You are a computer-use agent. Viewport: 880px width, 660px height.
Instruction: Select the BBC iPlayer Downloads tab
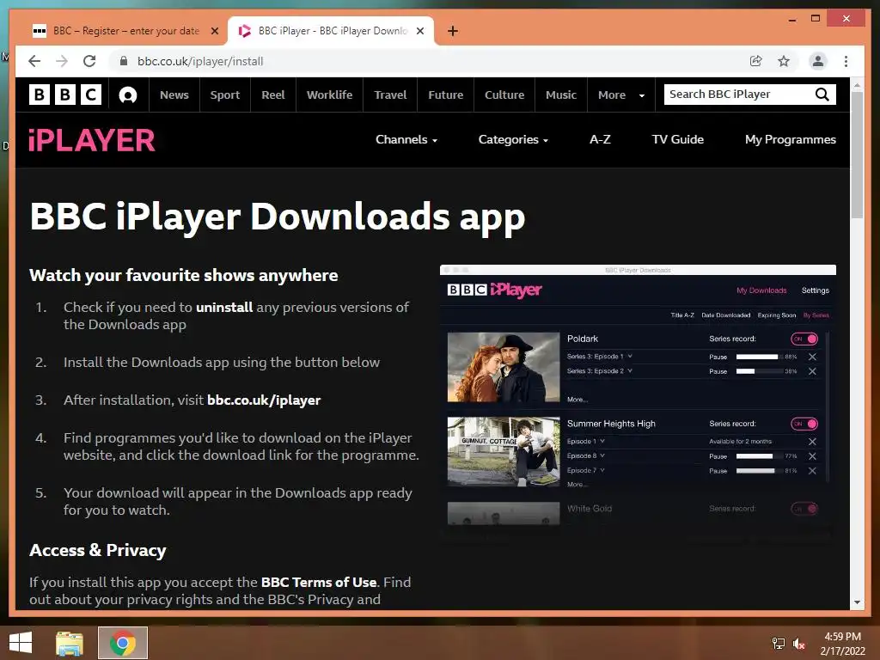332,31
